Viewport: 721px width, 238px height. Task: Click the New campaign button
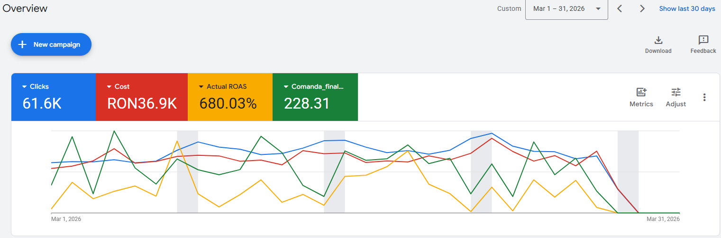pyautogui.click(x=51, y=44)
